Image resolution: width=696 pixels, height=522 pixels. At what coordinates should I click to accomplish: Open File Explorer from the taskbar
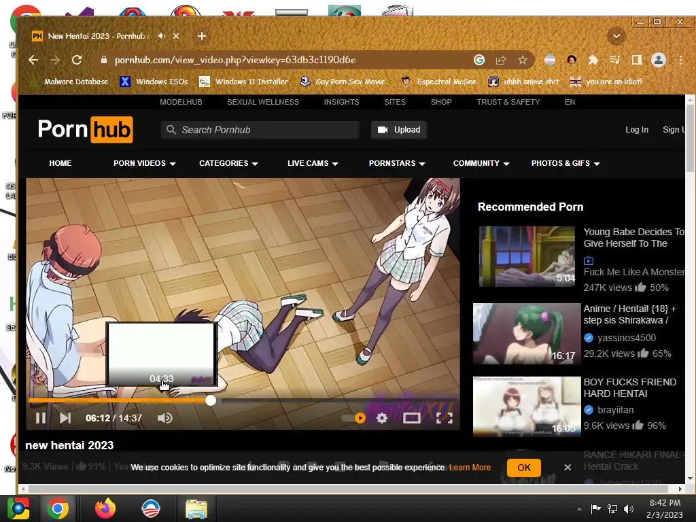point(196,508)
